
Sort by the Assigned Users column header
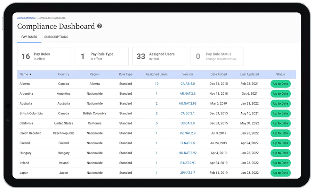pos(156,74)
